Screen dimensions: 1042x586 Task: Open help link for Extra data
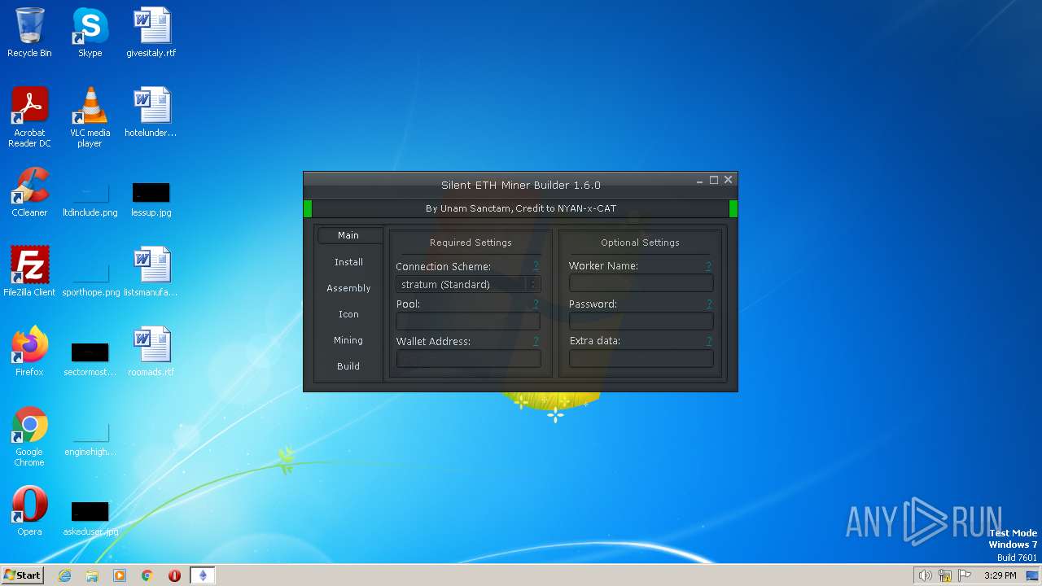click(x=709, y=340)
